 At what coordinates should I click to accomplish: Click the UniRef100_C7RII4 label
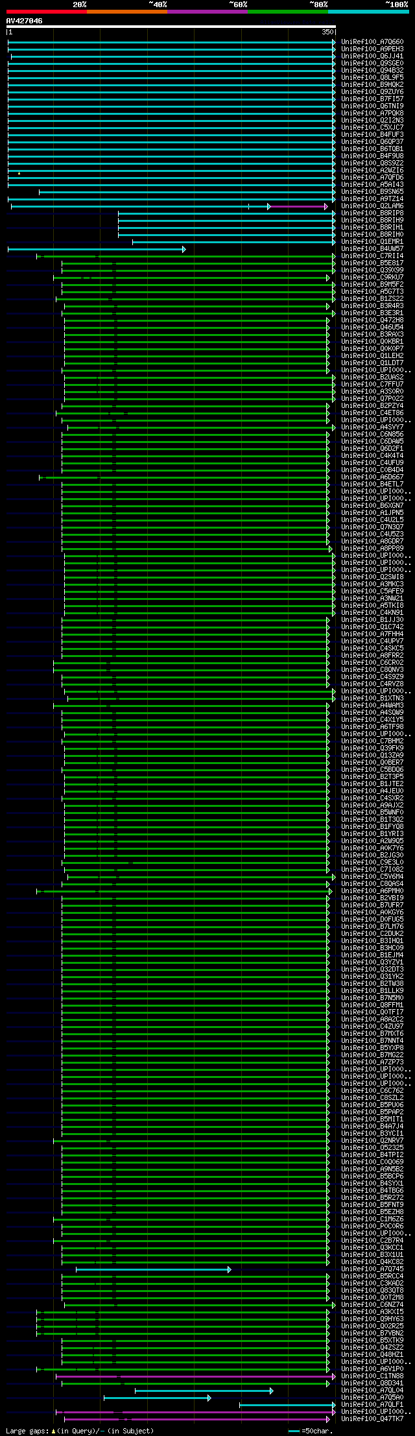pos(372,256)
